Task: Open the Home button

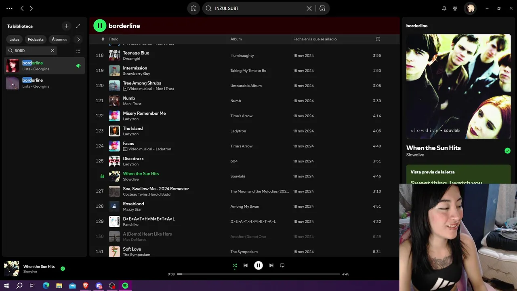Action: click(193, 8)
